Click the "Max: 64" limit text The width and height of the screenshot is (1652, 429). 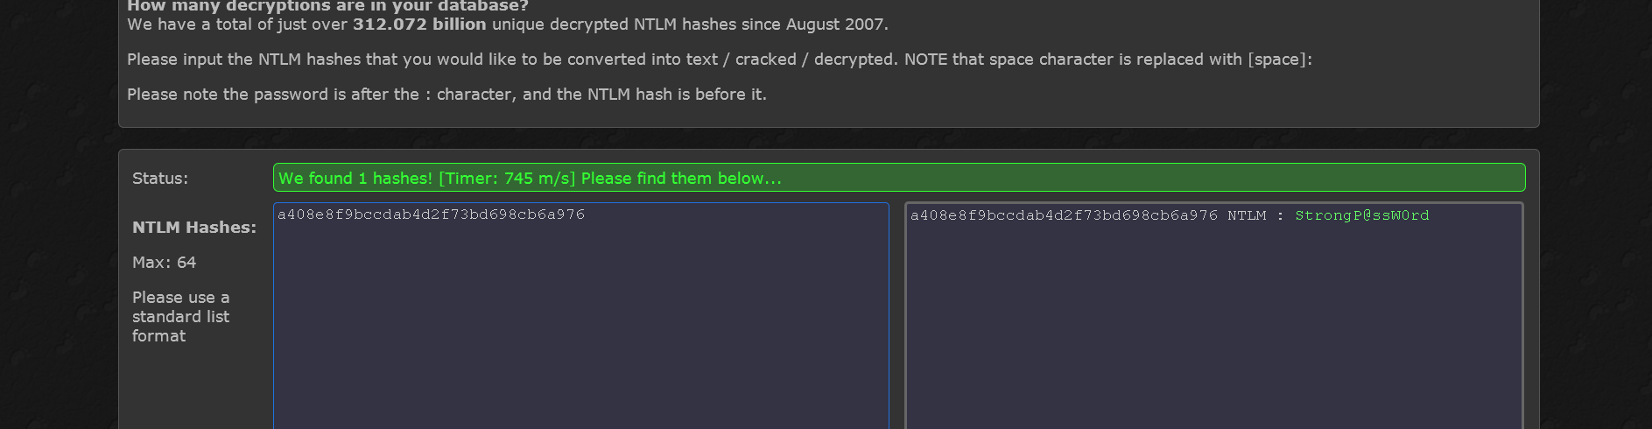tap(164, 263)
